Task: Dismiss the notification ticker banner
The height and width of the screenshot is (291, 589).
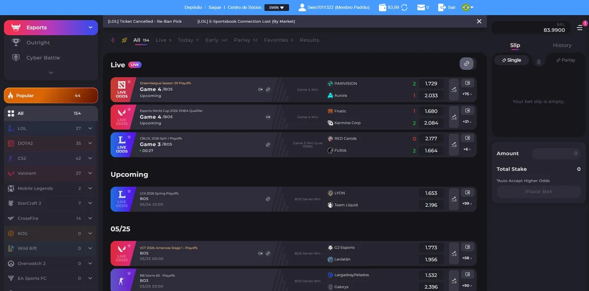Action: tap(479, 21)
